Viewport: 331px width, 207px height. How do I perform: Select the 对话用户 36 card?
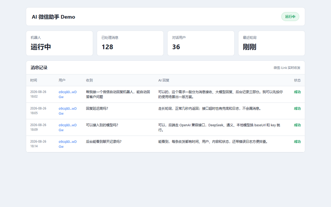tap(201, 43)
